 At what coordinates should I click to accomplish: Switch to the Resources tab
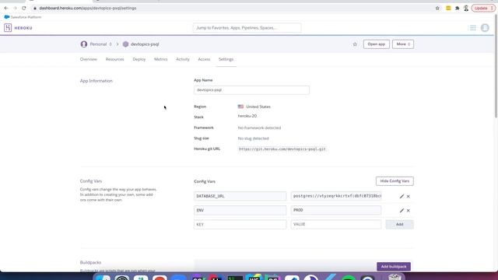coord(114,59)
